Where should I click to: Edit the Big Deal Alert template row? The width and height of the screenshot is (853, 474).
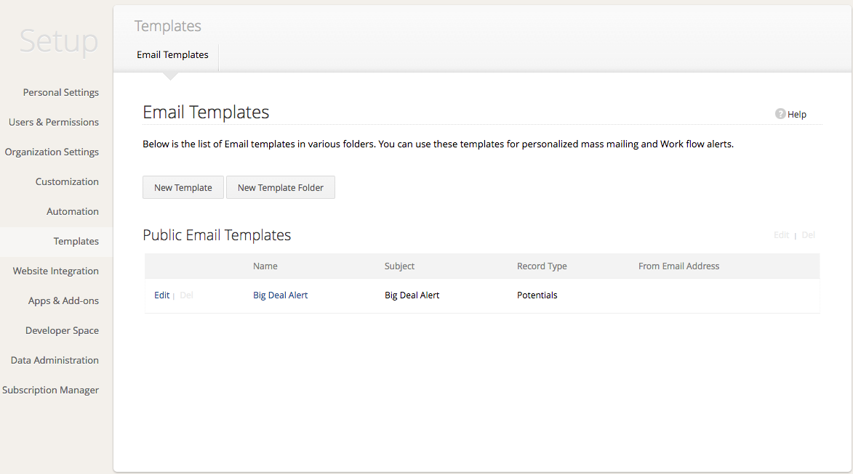(x=161, y=295)
